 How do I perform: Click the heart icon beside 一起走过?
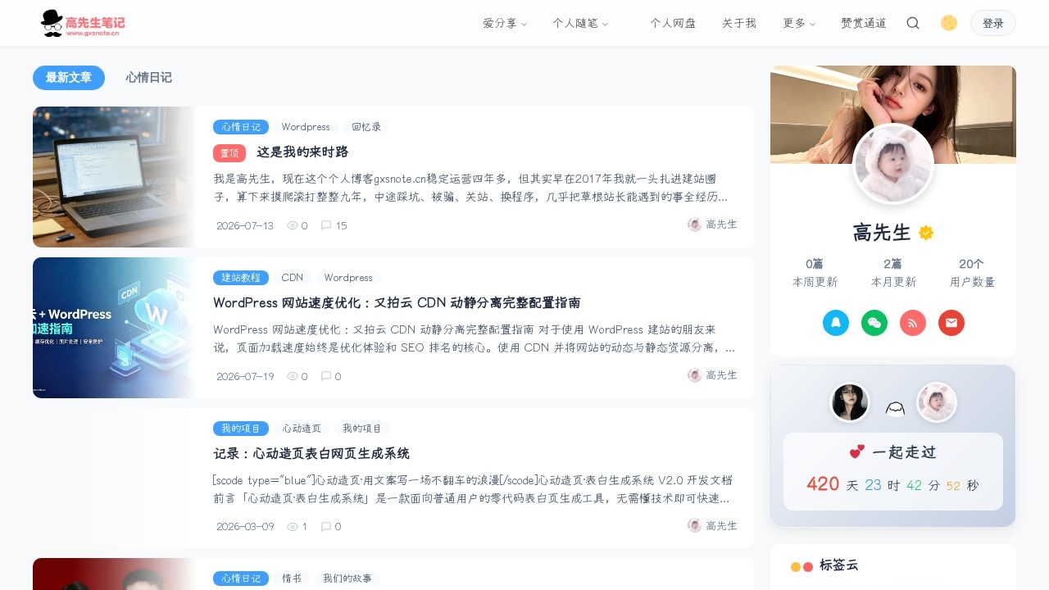pos(857,452)
